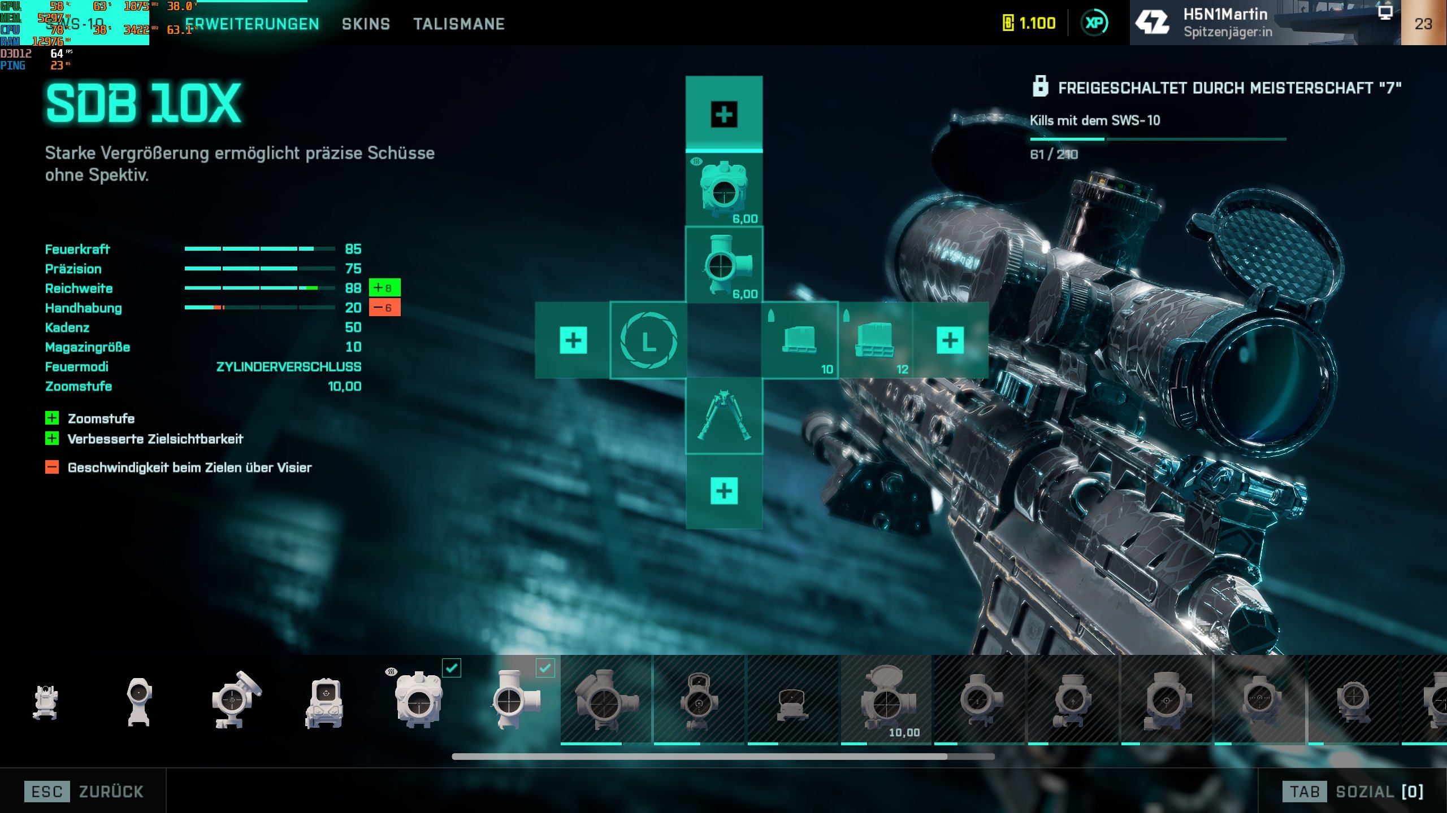Open the TAB Sozial panel
Viewport: 1447px width, 813px height.
[1352, 791]
